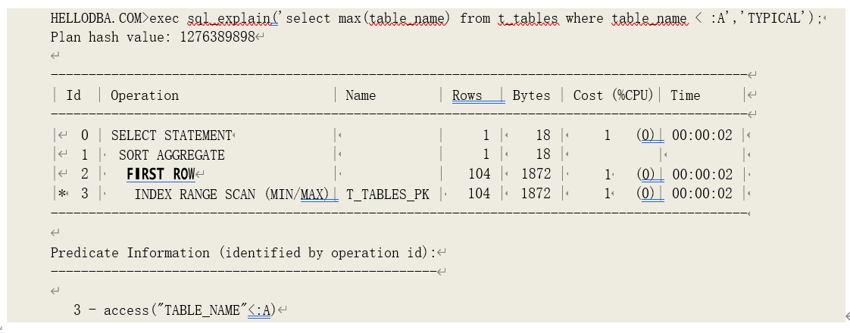The height and width of the screenshot is (333, 850).
Task: Click the 'Rows' column header
Action: [467, 96]
